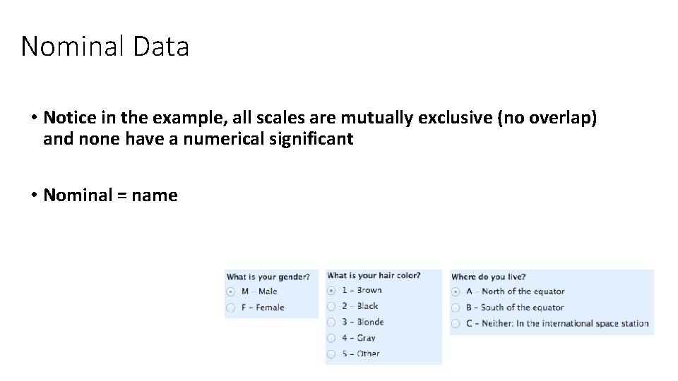The width and height of the screenshot is (678, 381).
Task: Choose the international space station radio button
Action: (x=456, y=323)
